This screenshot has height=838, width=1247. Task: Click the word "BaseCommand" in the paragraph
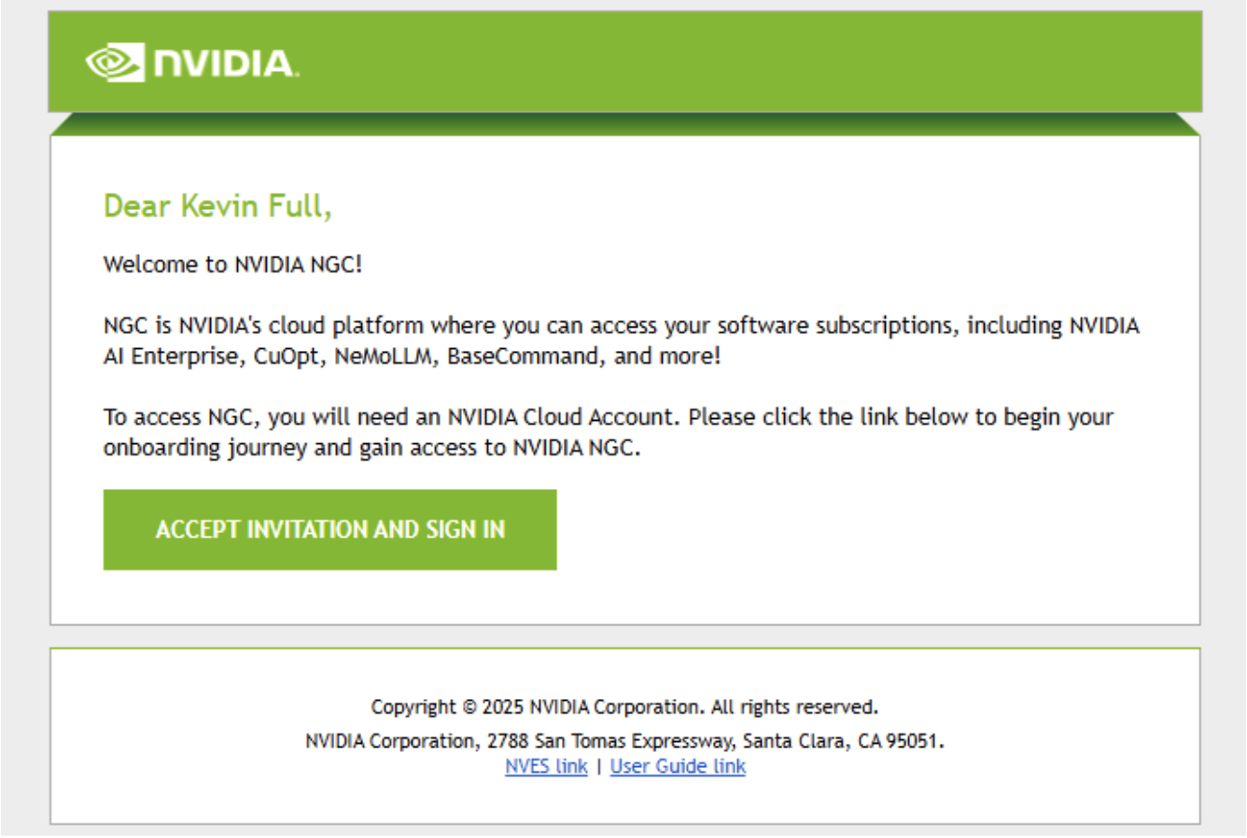523,356
